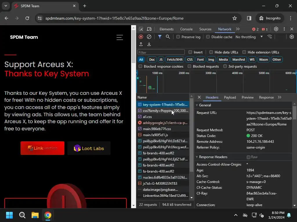This screenshot has width=297, height=222.
Task: Open the tab search dropdown arrow
Action: [x=6, y=6]
